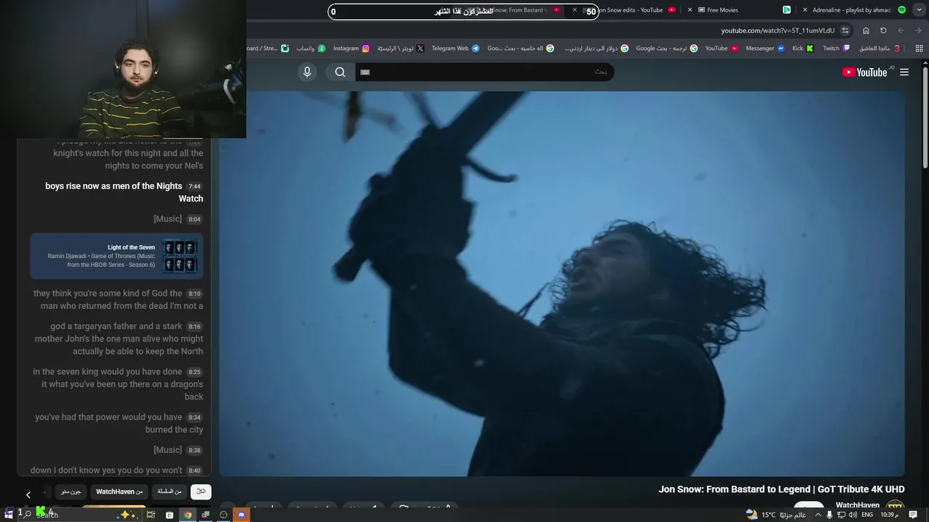This screenshot has height=522, width=929.
Task: Go to the browser home page
Action: click(x=866, y=30)
